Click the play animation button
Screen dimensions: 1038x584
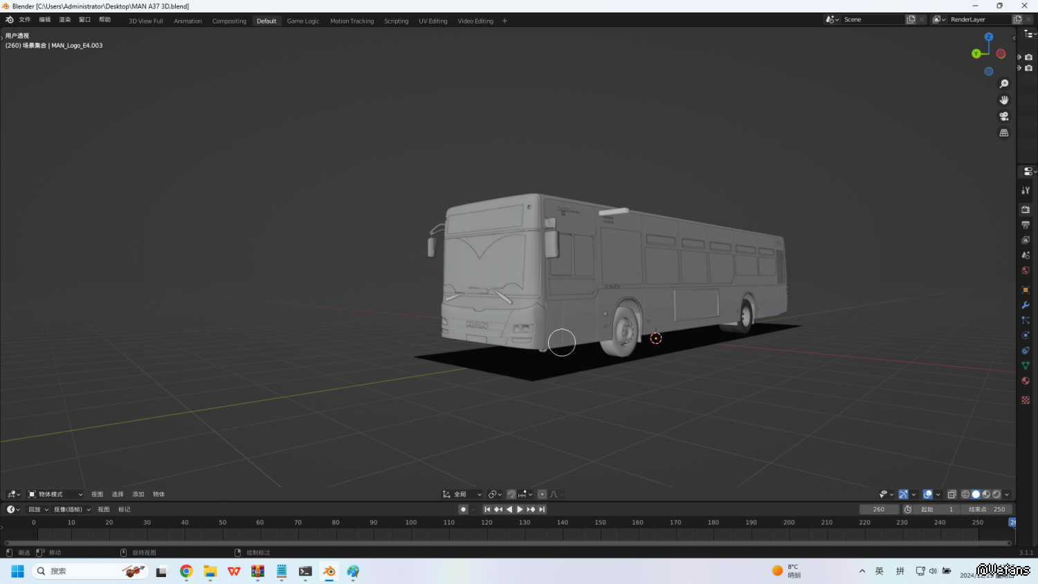click(520, 509)
